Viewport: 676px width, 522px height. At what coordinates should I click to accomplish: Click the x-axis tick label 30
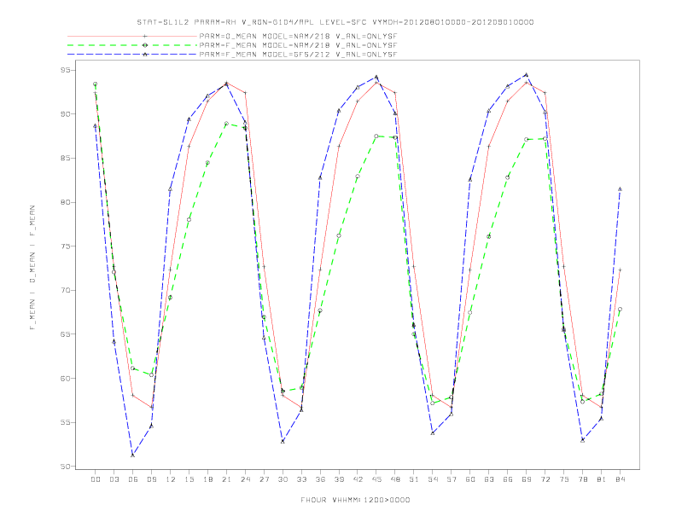tap(283, 479)
